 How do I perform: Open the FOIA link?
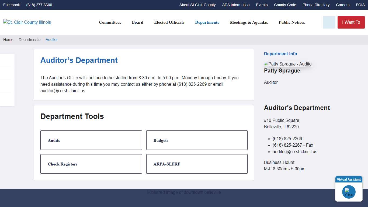(360, 5)
